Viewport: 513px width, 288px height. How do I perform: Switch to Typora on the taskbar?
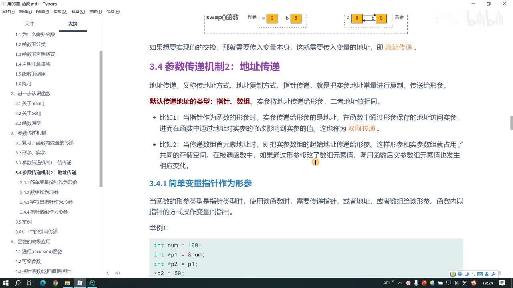pos(80,283)
